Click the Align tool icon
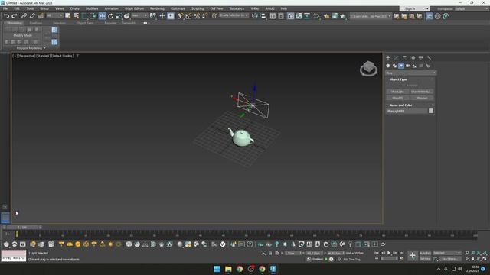490x275 pixels. click(x=263, y=16)
